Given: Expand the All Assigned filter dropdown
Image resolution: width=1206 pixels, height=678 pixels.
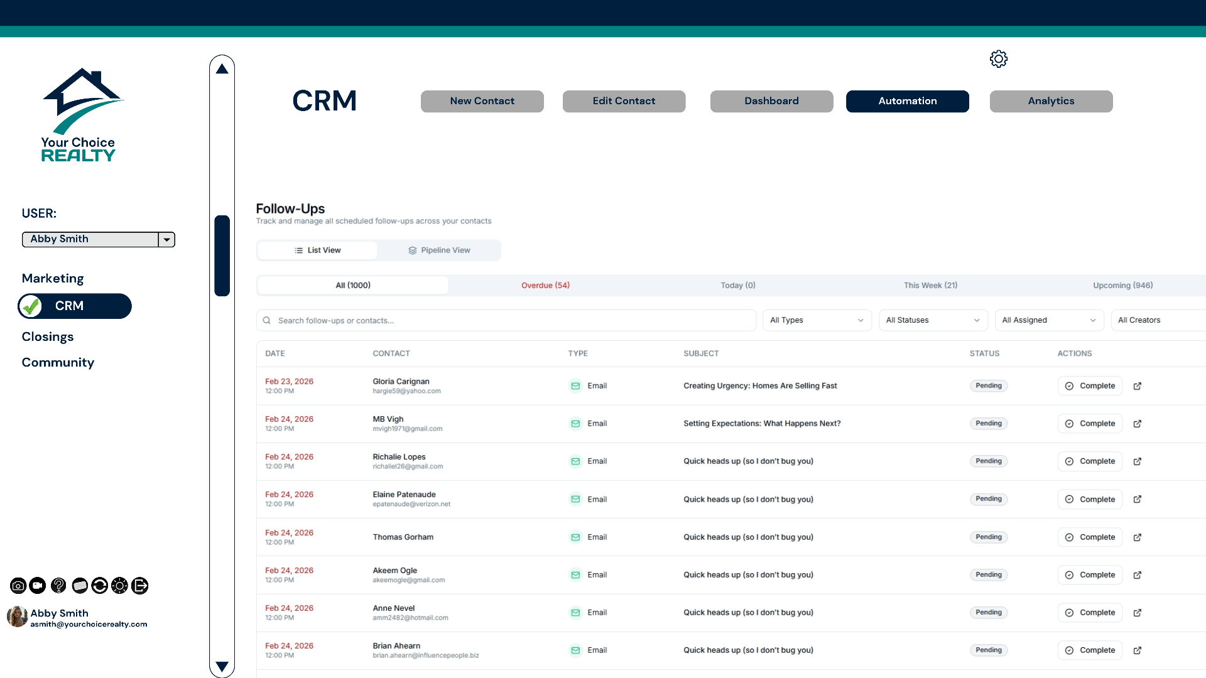Looking at the screenshot, I should [x=1050, y=320].
